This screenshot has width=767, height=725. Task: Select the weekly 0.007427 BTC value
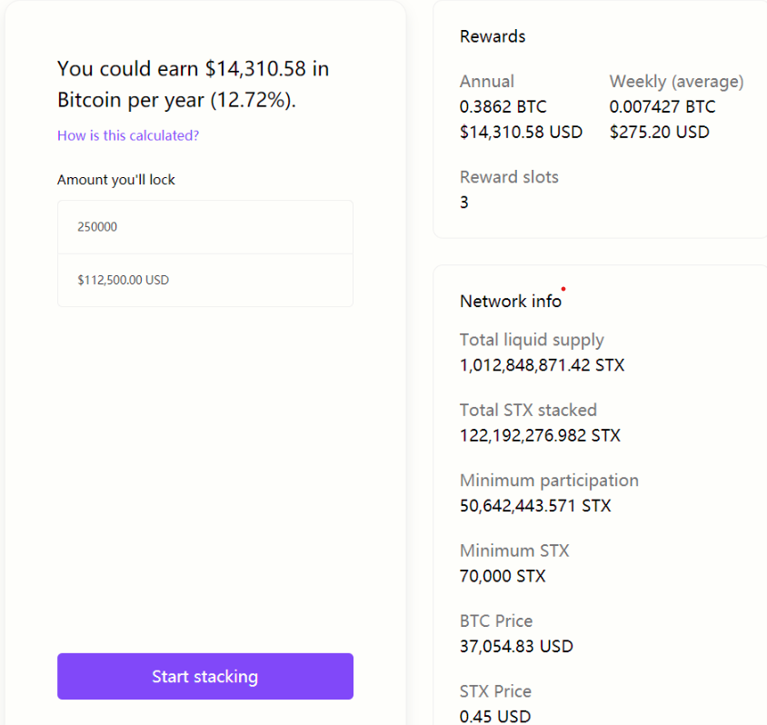click(662, 106)
